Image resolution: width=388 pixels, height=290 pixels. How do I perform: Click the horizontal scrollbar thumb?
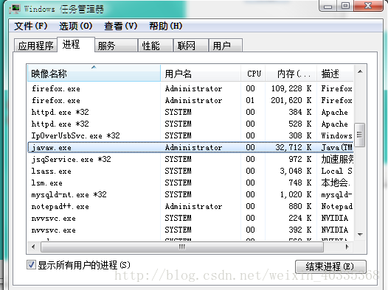point(182,247)
